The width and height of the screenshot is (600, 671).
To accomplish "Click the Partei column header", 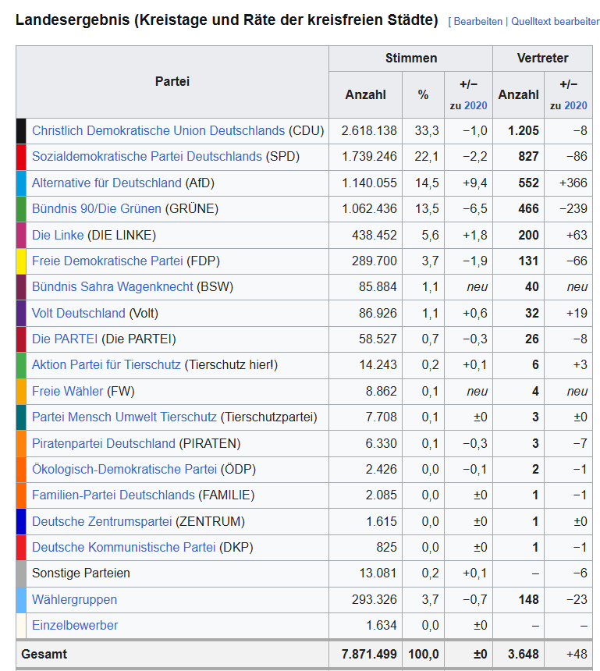I will [x=172, y=81].
